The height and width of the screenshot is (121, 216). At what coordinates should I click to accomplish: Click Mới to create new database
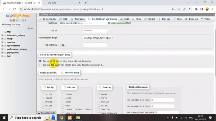[9, 32]
